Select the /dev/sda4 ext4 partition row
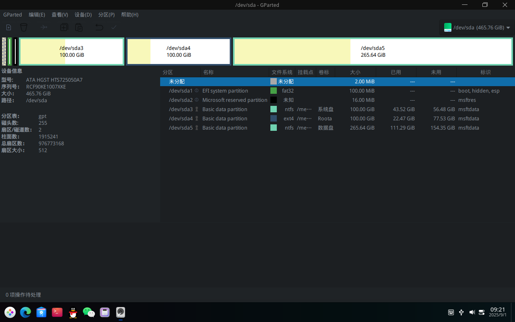Image resolution: width=515 pixels, height=322 pixels. [337, 118]
